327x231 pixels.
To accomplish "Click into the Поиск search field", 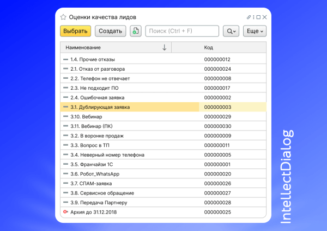I will (x=182, y=32).
